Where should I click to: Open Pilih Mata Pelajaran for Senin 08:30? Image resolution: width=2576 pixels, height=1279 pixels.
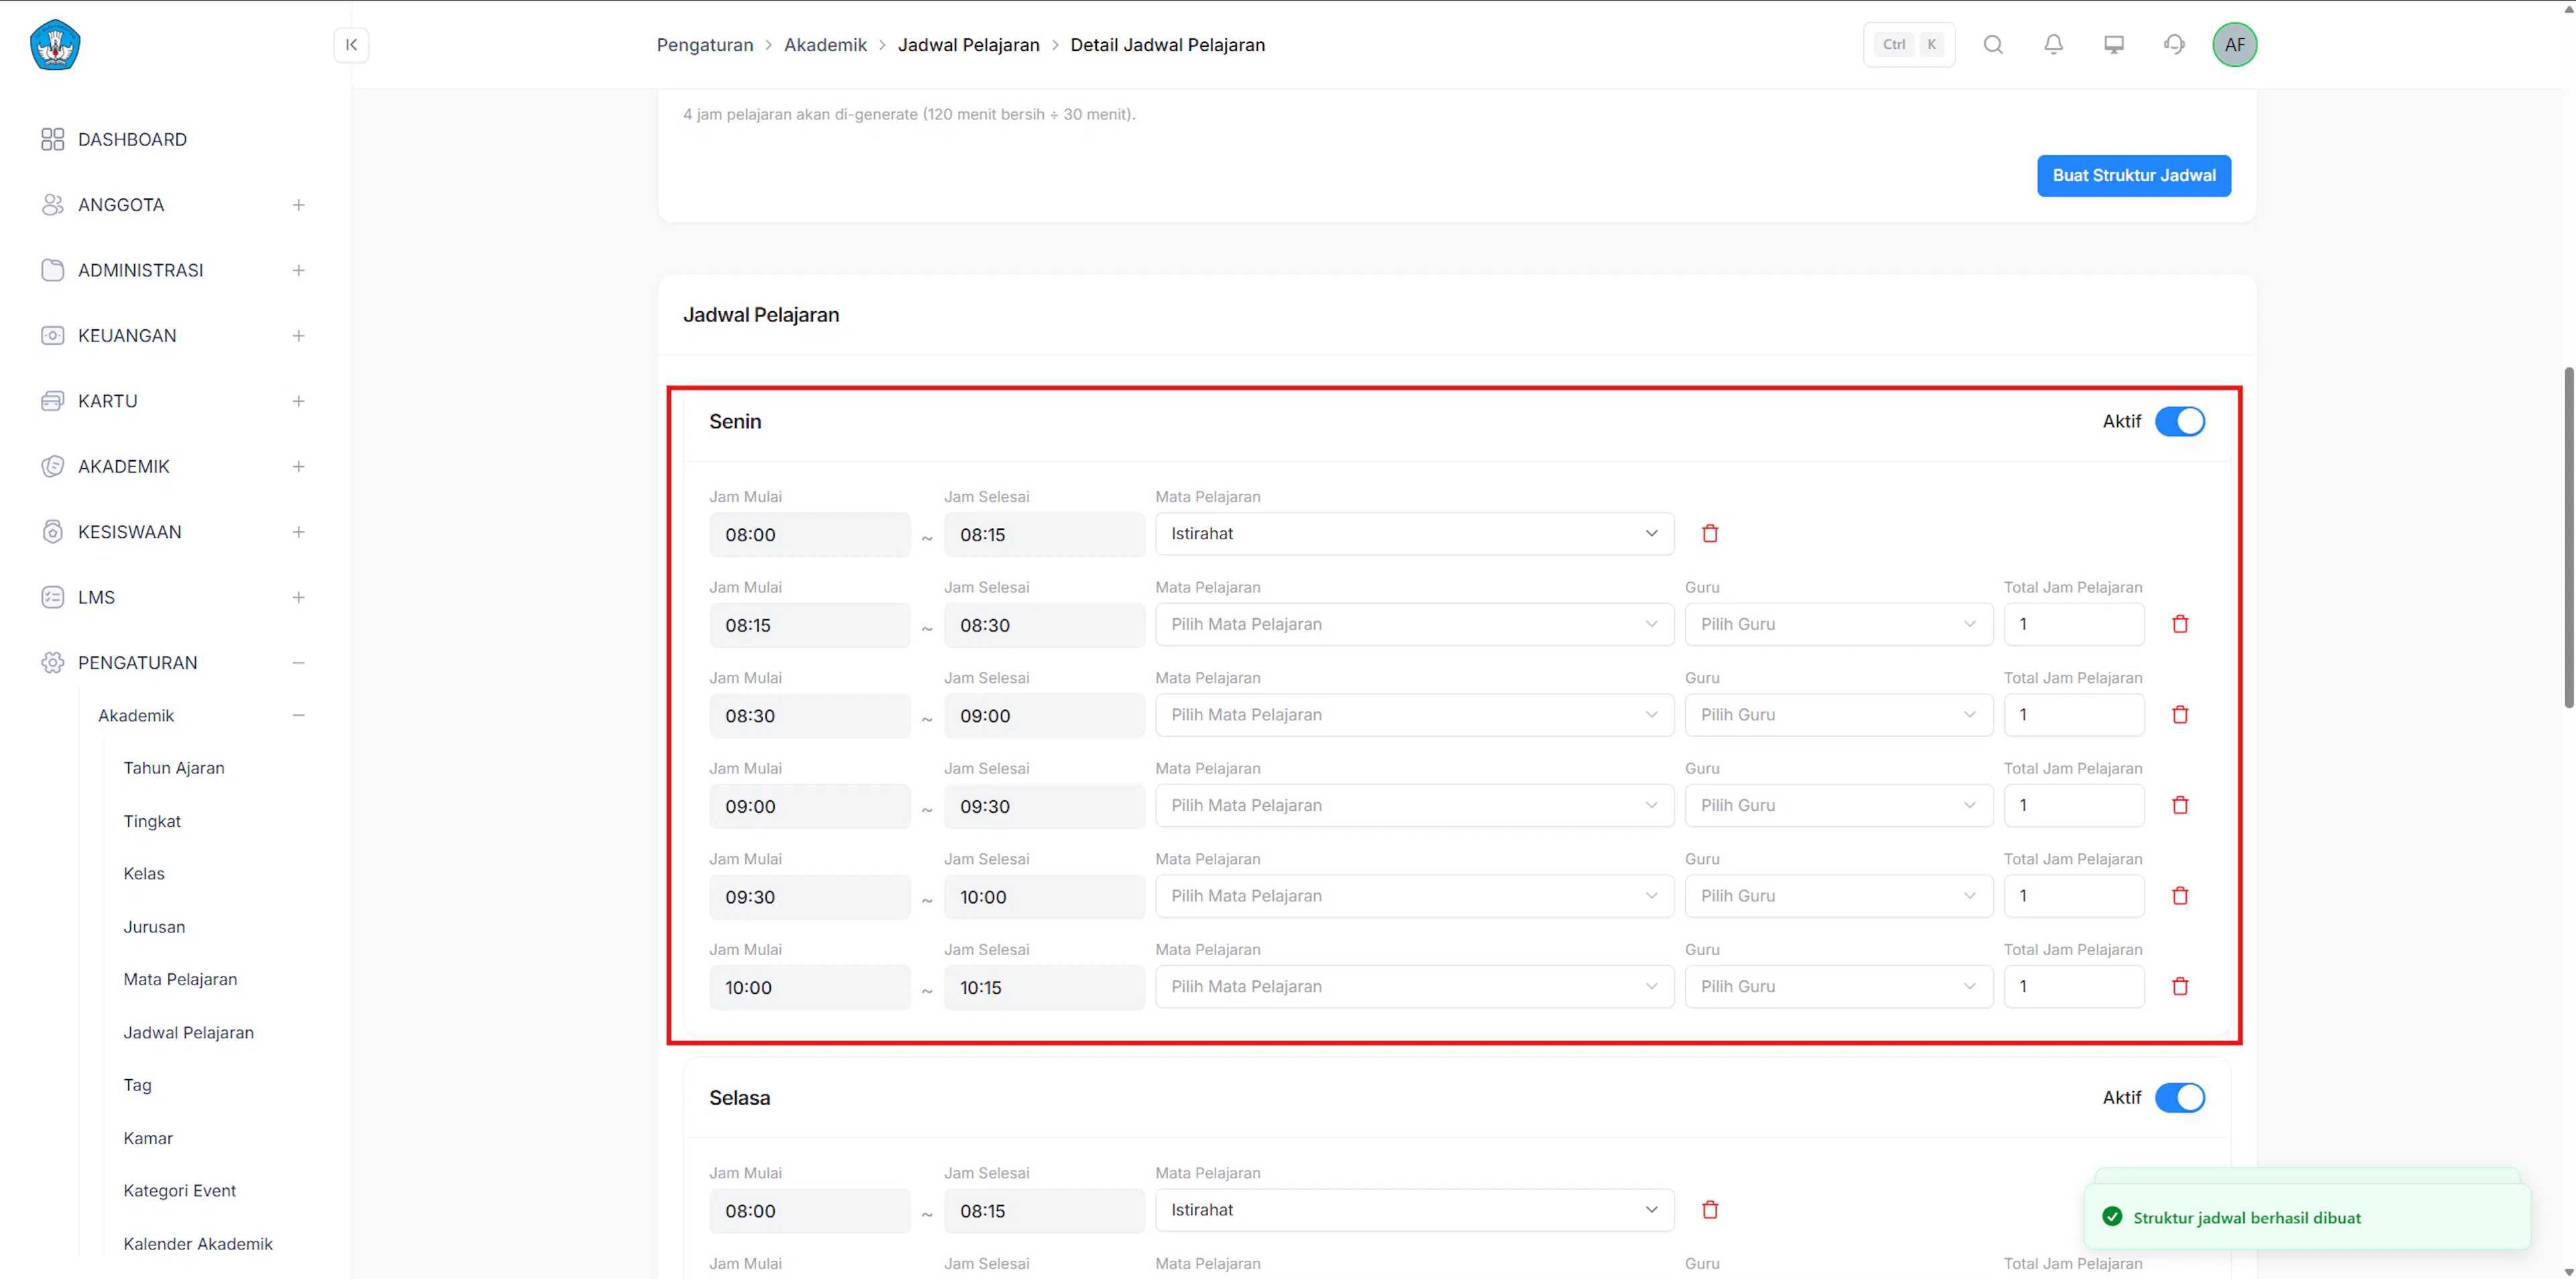(1414, 714)
